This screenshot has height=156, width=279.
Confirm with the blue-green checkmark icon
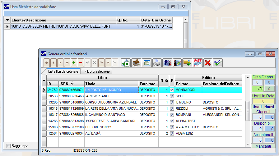tap(218, 63)
